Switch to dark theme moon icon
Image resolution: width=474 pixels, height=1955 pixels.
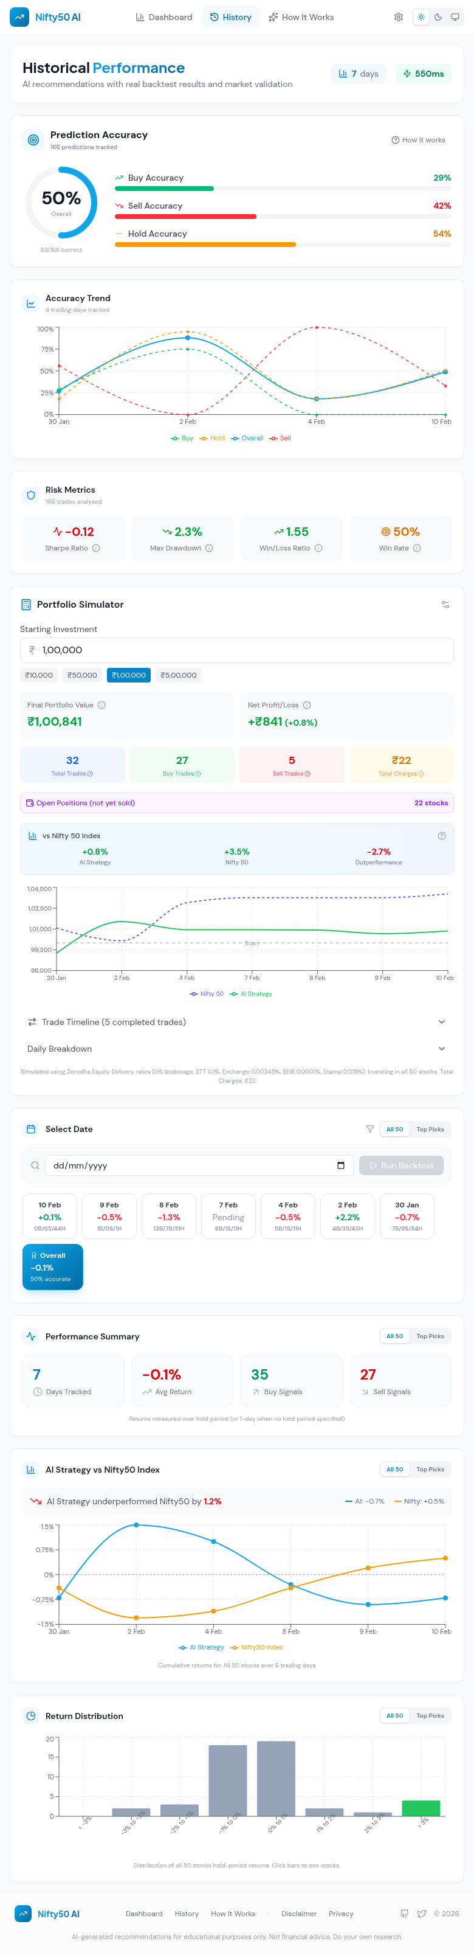(438, 16)
